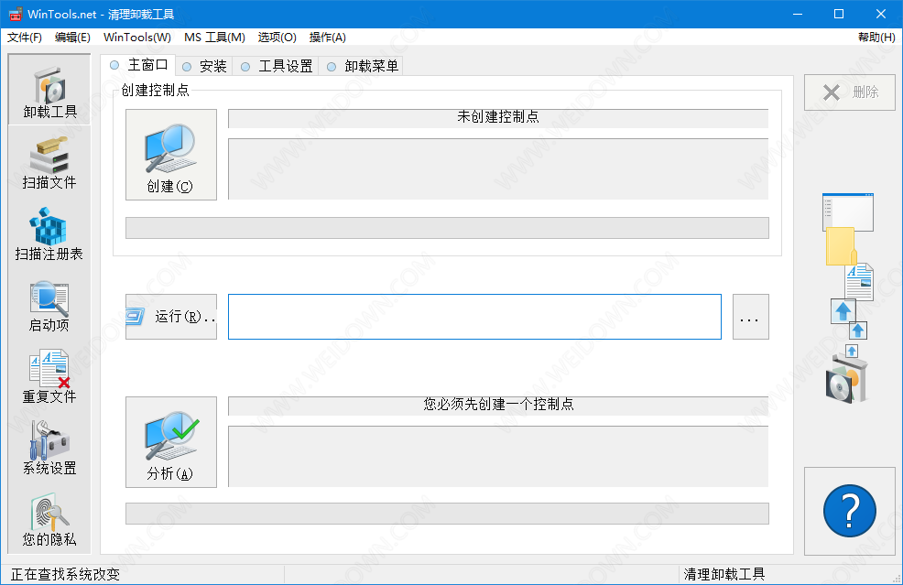Click the window and folder graphic on right
The image size is (903, 585).
(848, 229)
